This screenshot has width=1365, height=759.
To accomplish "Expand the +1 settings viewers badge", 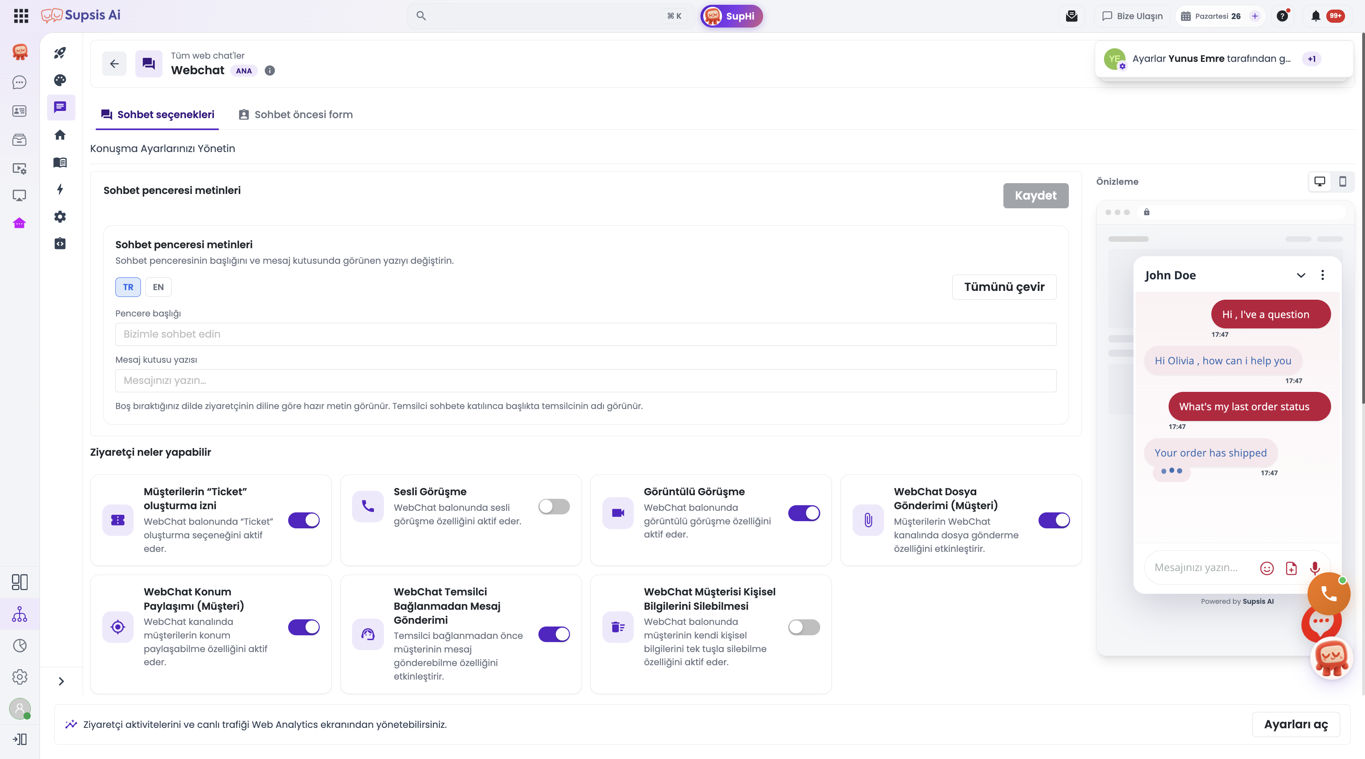I will coord(1312,59).
